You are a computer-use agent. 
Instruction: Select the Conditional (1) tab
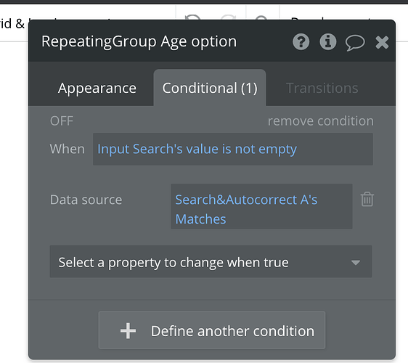tap(210, 88)
